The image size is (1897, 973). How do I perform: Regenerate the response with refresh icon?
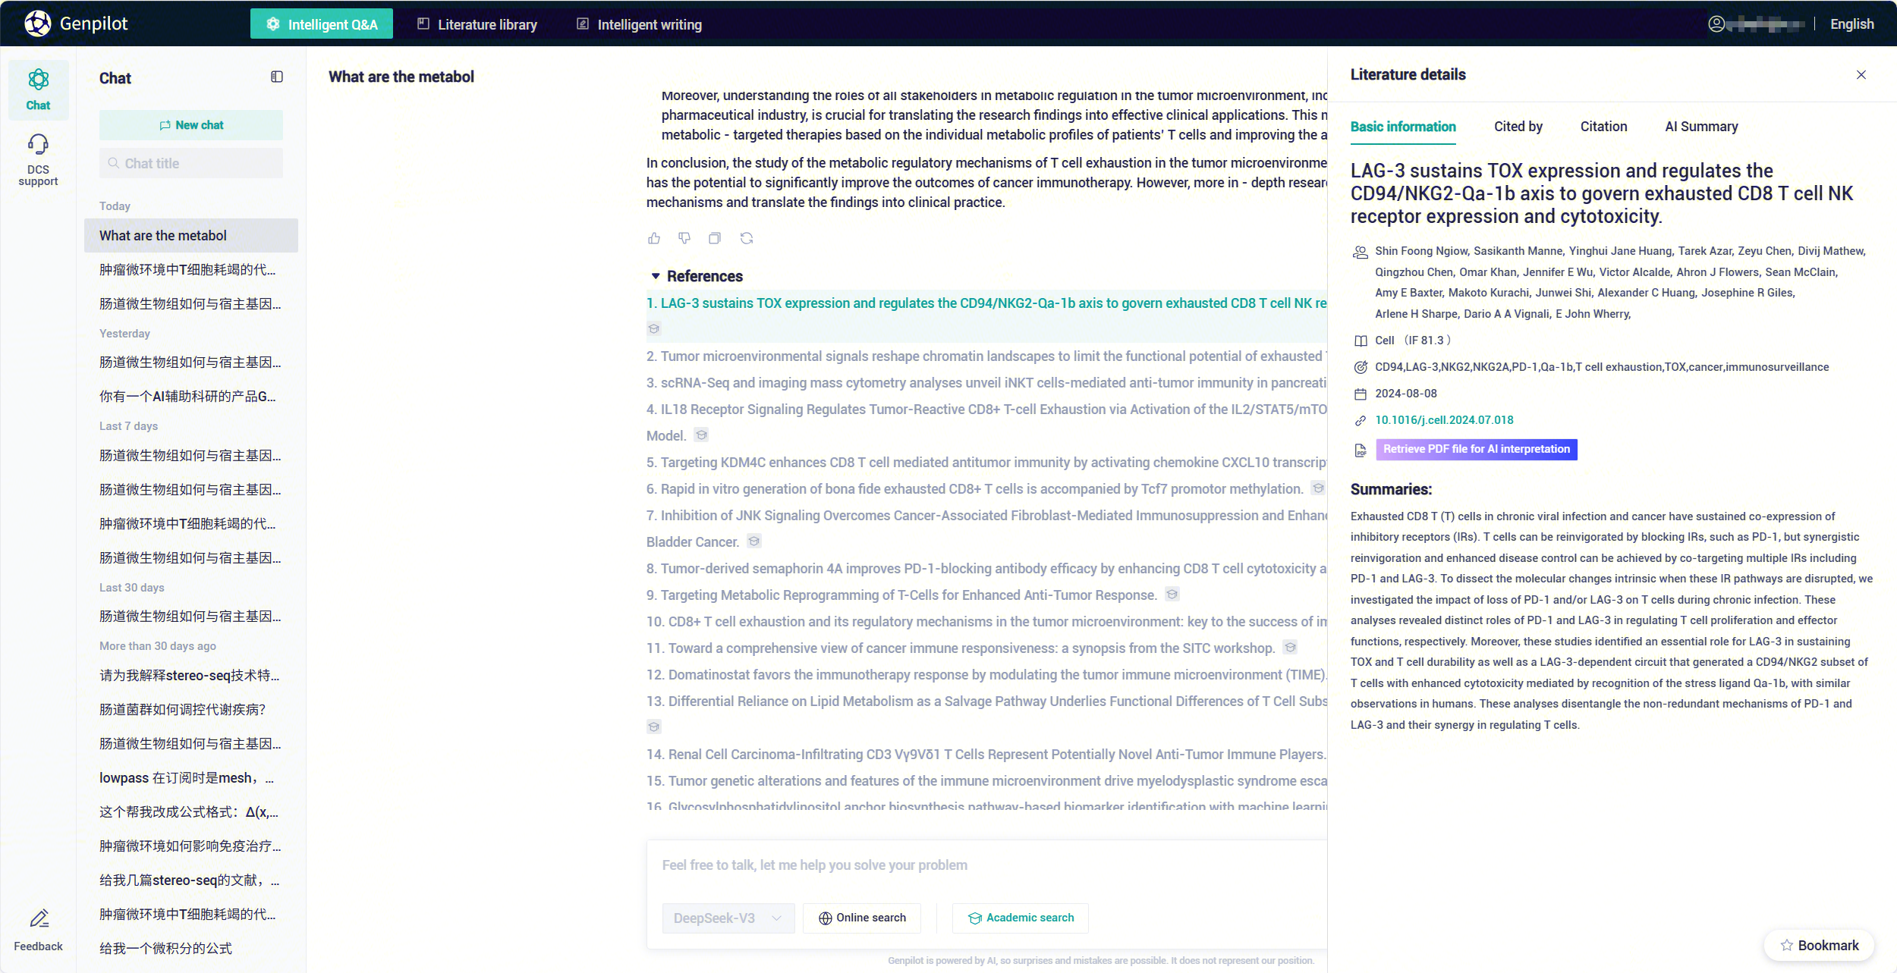(747, 238)
